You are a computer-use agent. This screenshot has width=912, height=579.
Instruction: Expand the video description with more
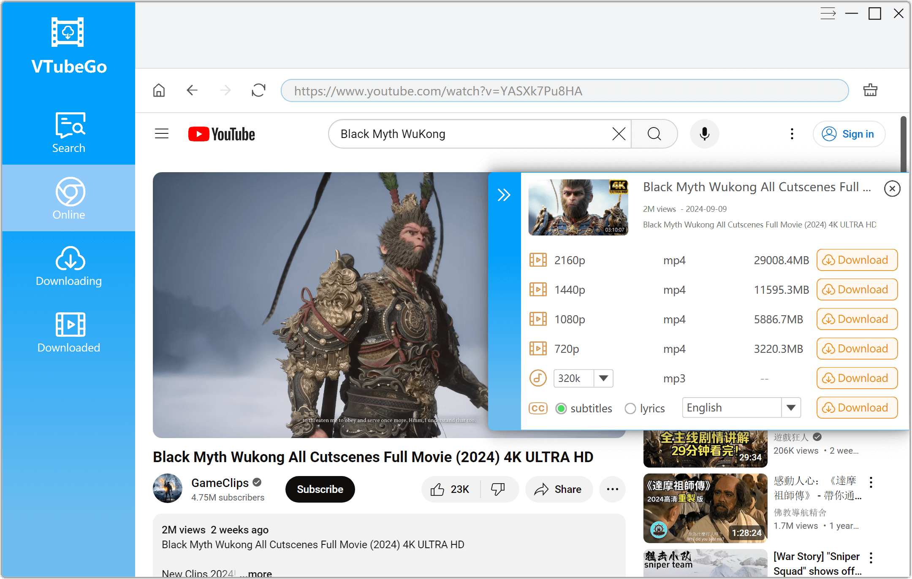coord(258,572)
